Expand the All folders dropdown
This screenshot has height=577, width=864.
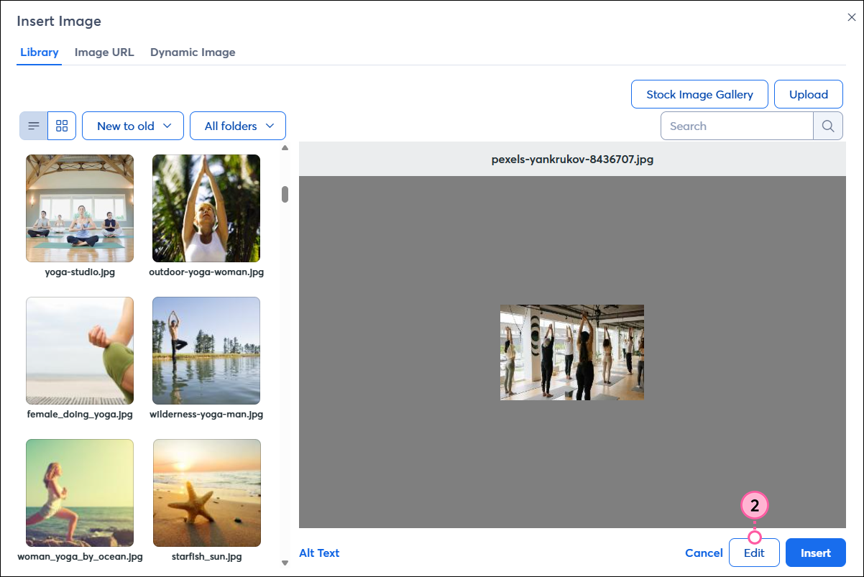(x=238, y=126)
